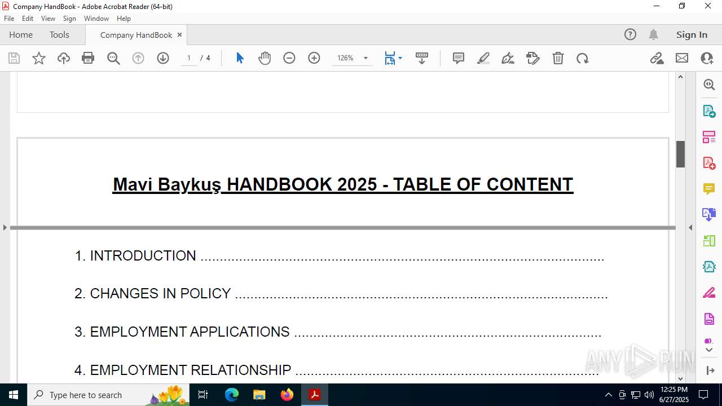The width and height of the screenshot is (722, 406).
Task: Print the Company HandBook document
Action: [88, 58]
